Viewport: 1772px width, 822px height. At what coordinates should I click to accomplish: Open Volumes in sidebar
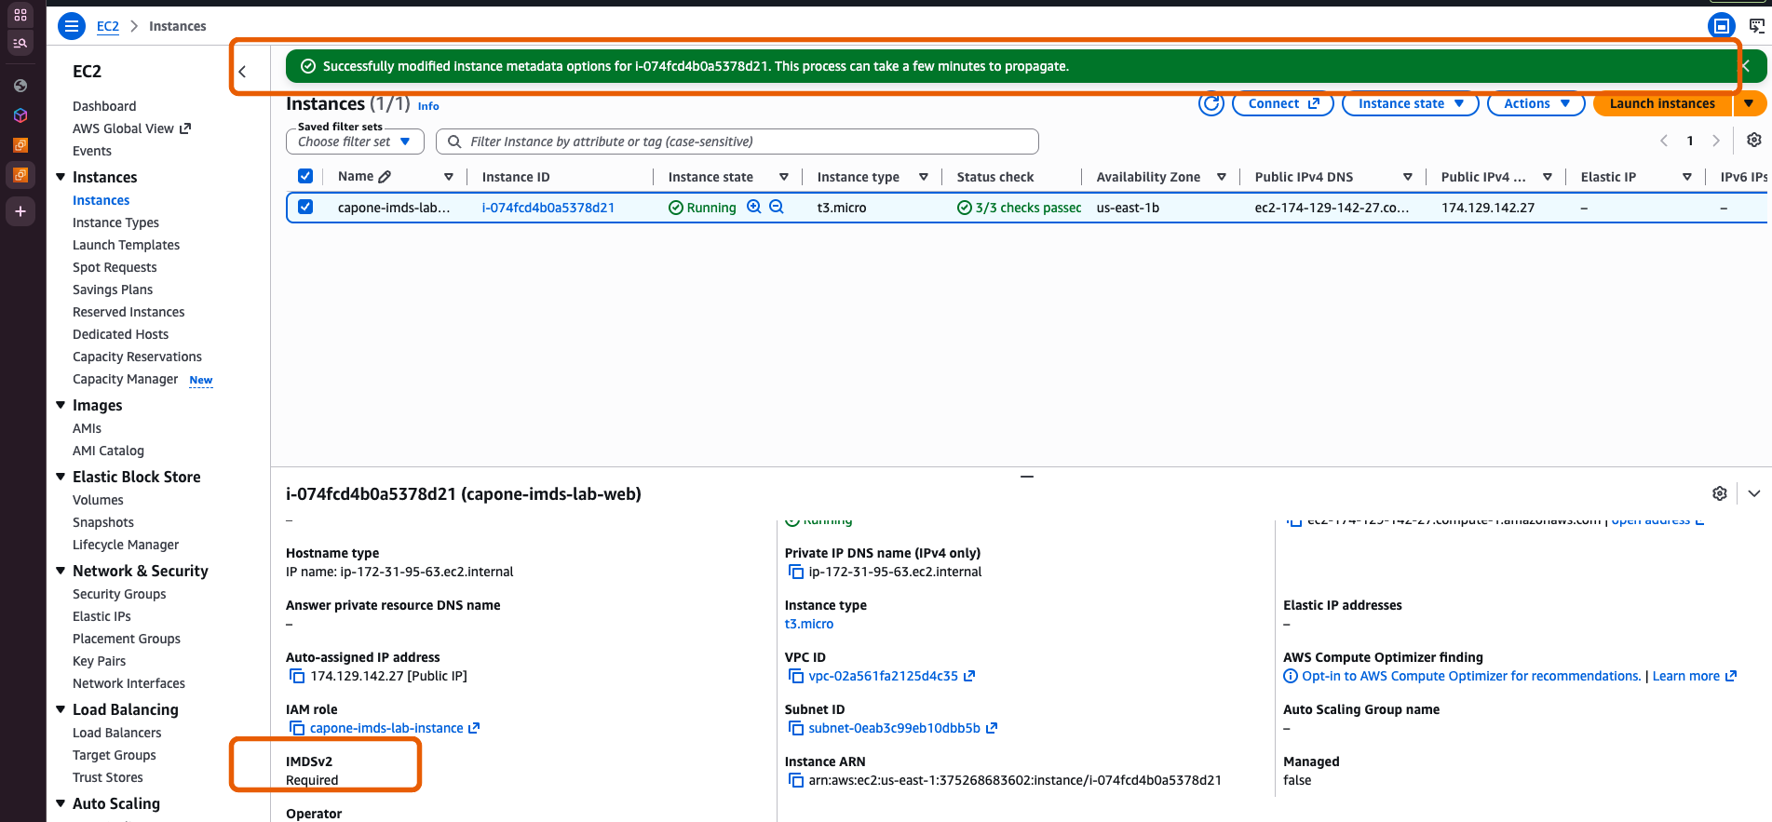pos(98,500)
